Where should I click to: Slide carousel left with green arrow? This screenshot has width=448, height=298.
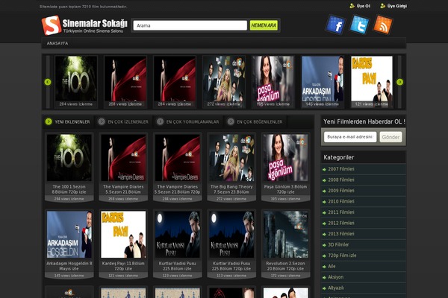point(48,82)
